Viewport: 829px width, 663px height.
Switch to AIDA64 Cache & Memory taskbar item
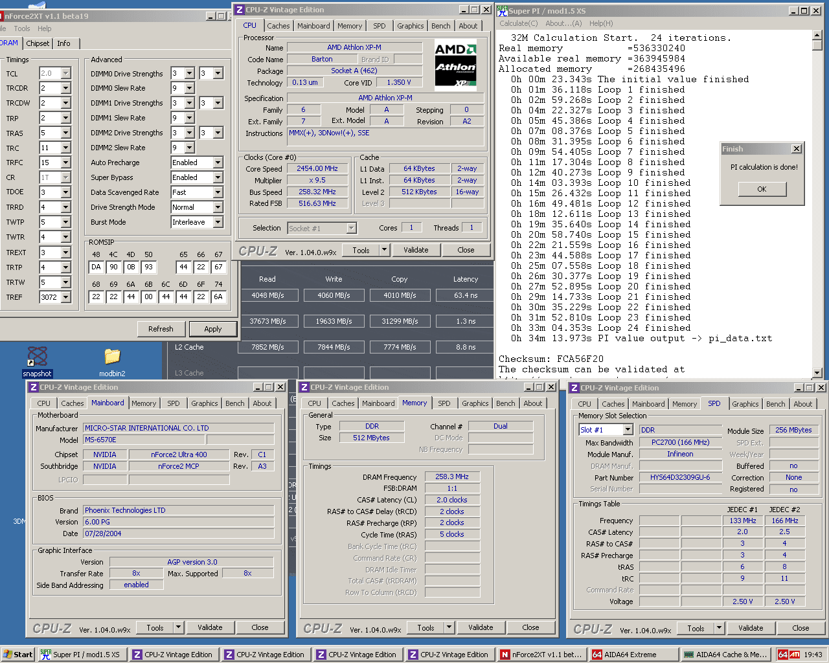coord(725,655)
